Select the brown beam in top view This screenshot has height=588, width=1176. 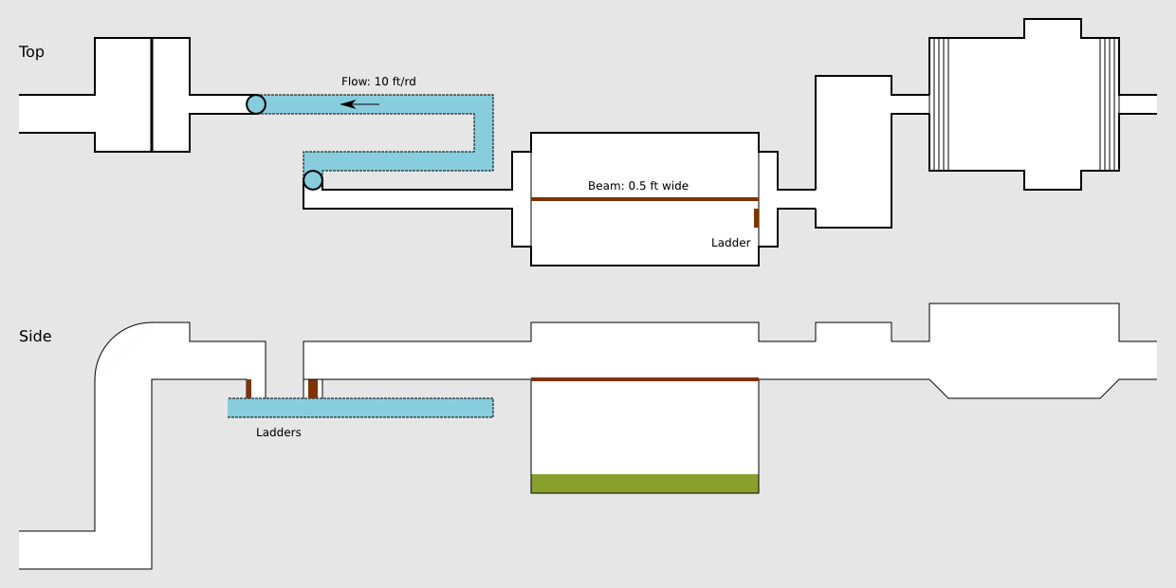click(645, 199)
